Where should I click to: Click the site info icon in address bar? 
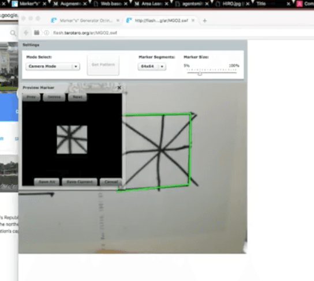click(x=46, y=33)
